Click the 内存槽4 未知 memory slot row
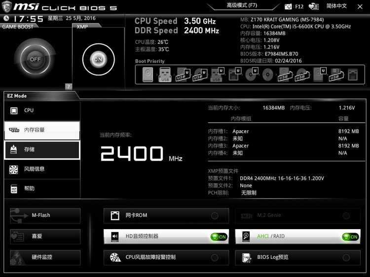This screenshot has height=277, width=370. coord(283,153)
